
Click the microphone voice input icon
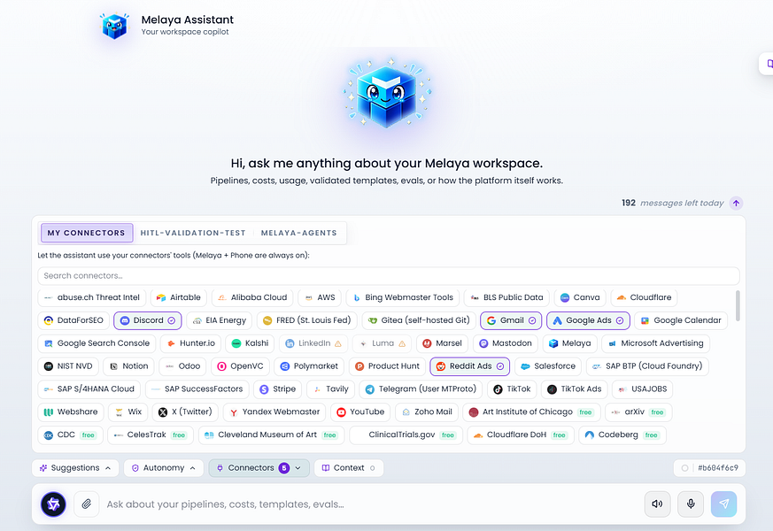[690, 504]
